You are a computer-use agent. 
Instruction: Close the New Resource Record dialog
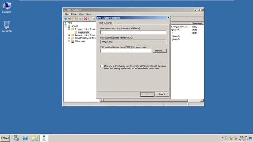pyautogui.click(x=168, y=18)
